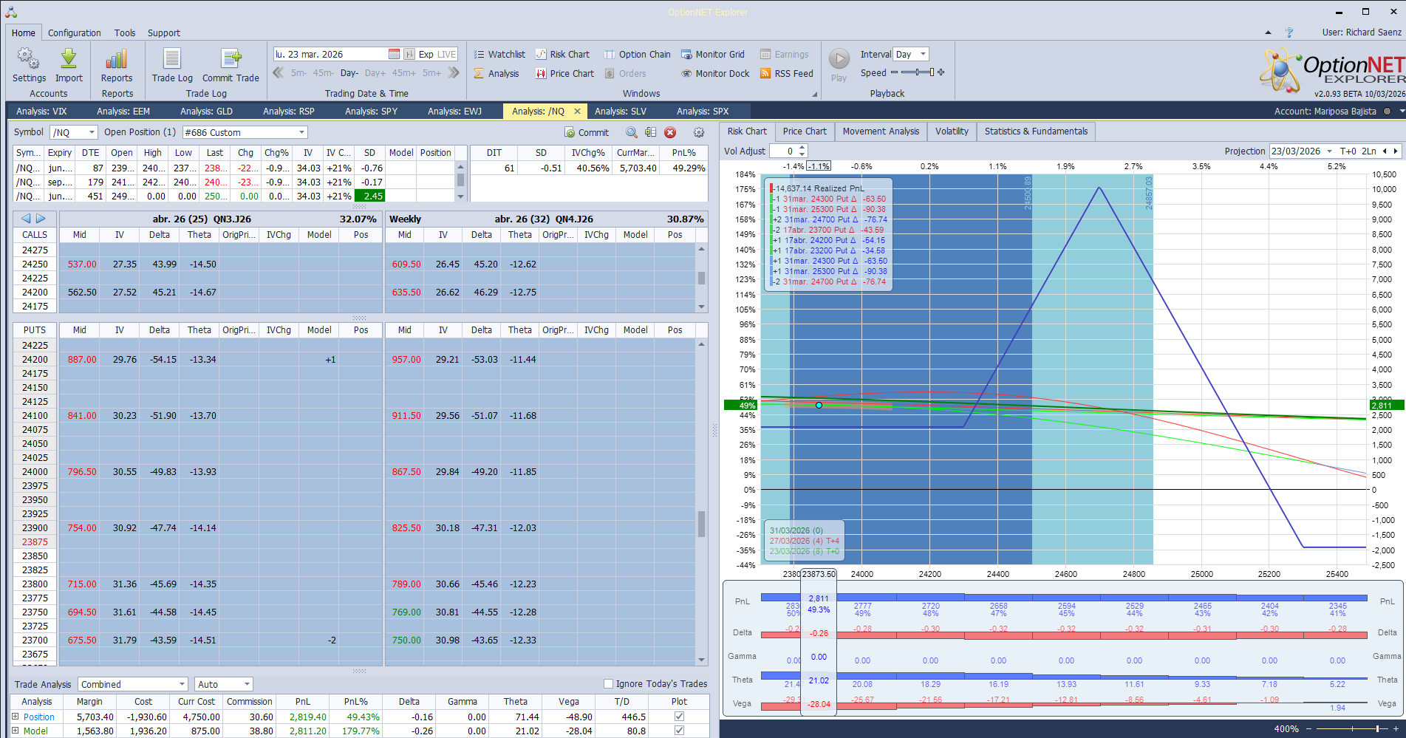Open Statistics & Fundamentals tab
Image resolution: width=1406 pixels, height=738 pixels.
[x=1036, y=131]
